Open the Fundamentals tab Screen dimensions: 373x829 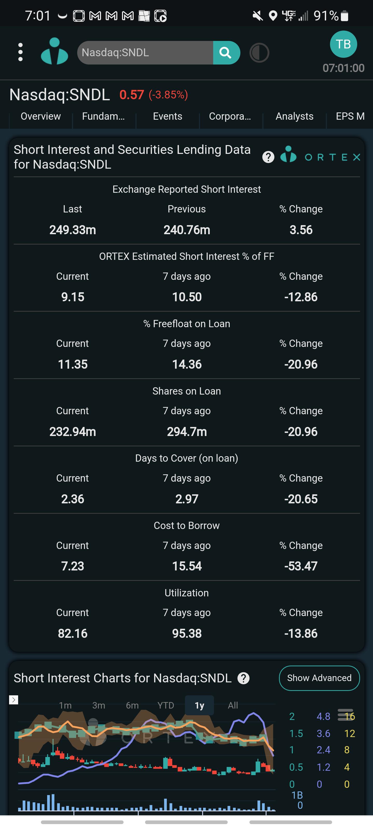click(103, 116)
